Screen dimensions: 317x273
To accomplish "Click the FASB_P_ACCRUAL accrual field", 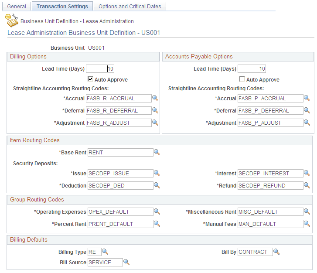I will click(270, 99).
